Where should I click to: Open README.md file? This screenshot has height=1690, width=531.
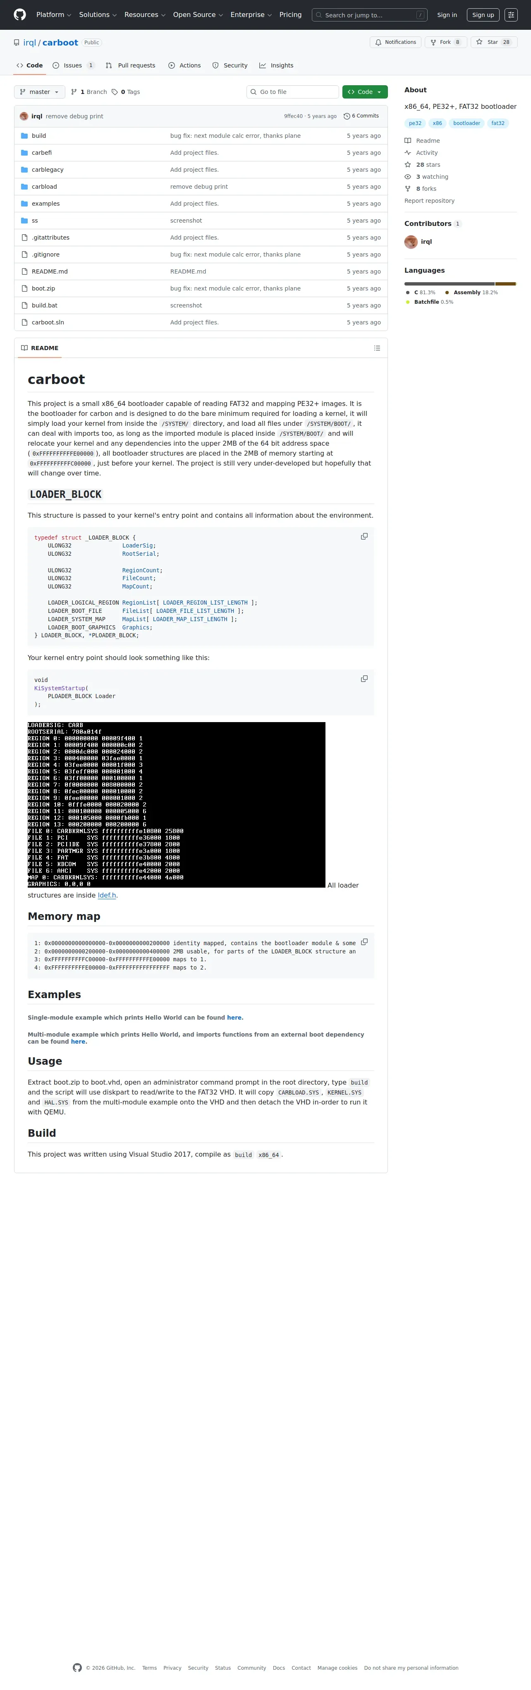pyautogui.click(x=49, y=271)
